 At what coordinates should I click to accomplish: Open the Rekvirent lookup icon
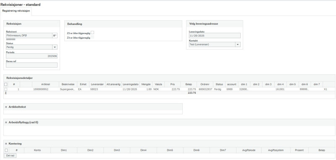[x=55, y=36]
